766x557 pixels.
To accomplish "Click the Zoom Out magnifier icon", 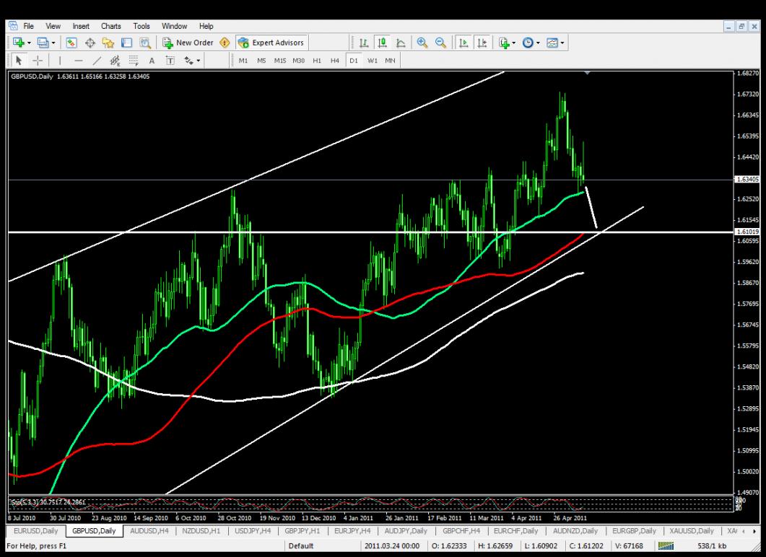I will (440, 43).
